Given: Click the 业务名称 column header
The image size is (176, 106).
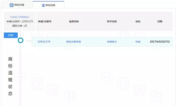Looking at the screenshot, I should pos(74,21).
